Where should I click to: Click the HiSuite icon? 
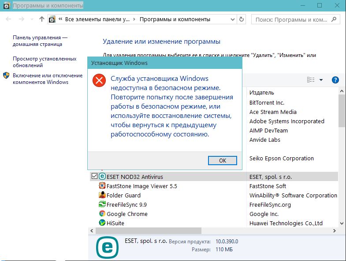point(102,223)
